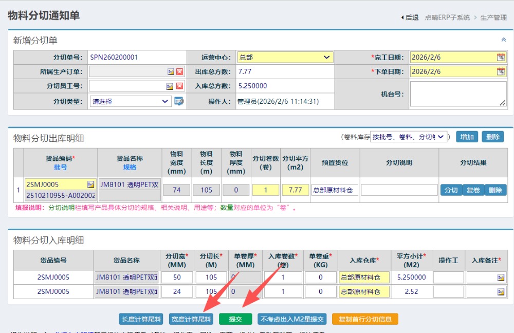Open the 运营中心 dropdown
The height and width of the screenshot is (333, 514).
285,58
